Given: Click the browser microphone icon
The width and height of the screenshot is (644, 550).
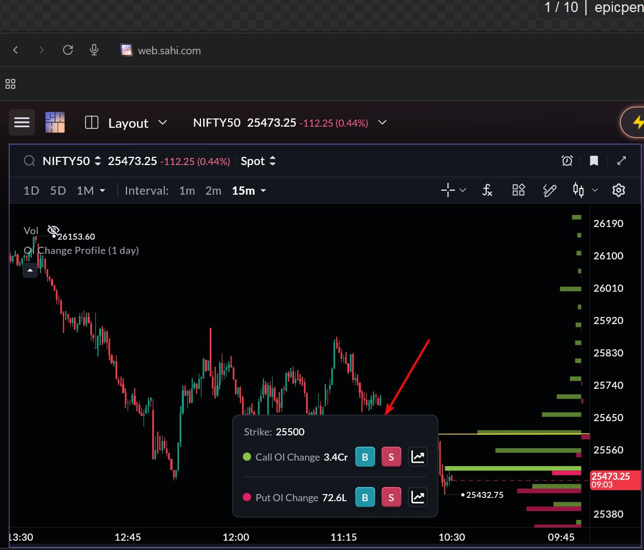Looking at the screenshot, I should 94,50.
